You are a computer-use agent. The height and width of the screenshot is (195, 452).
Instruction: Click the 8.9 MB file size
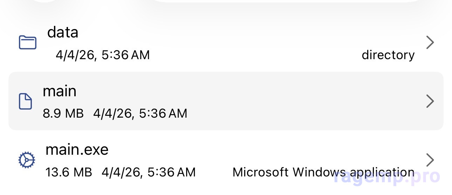pos(63,113)
